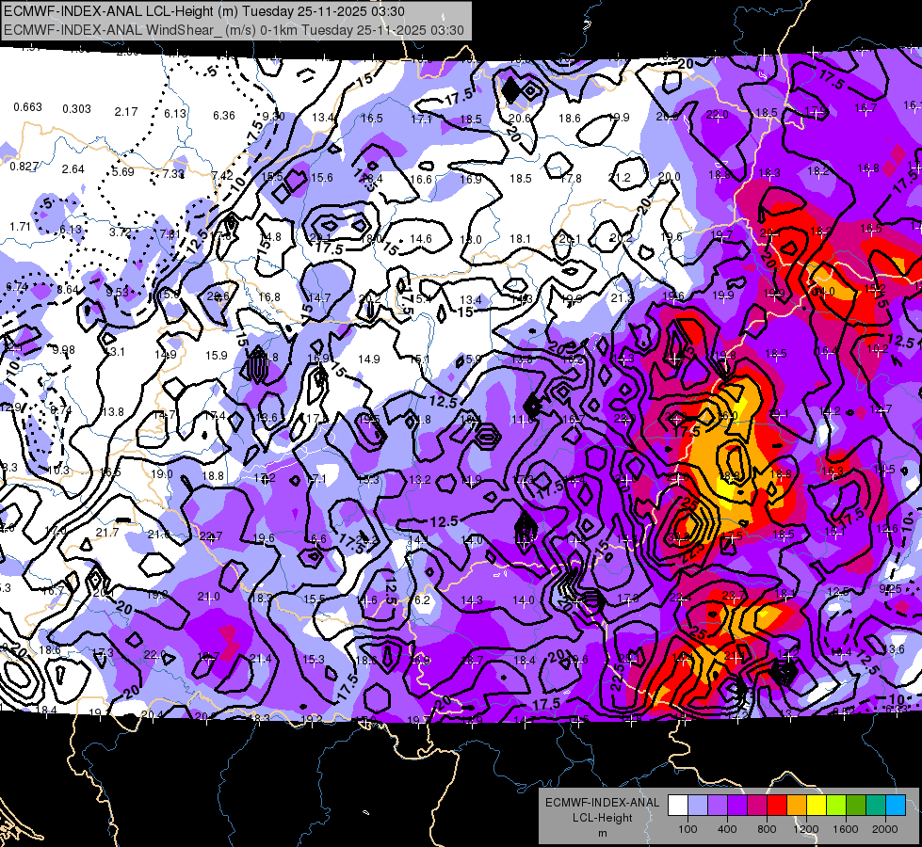Click the wind shear value "0.663"

pos(27,107)
